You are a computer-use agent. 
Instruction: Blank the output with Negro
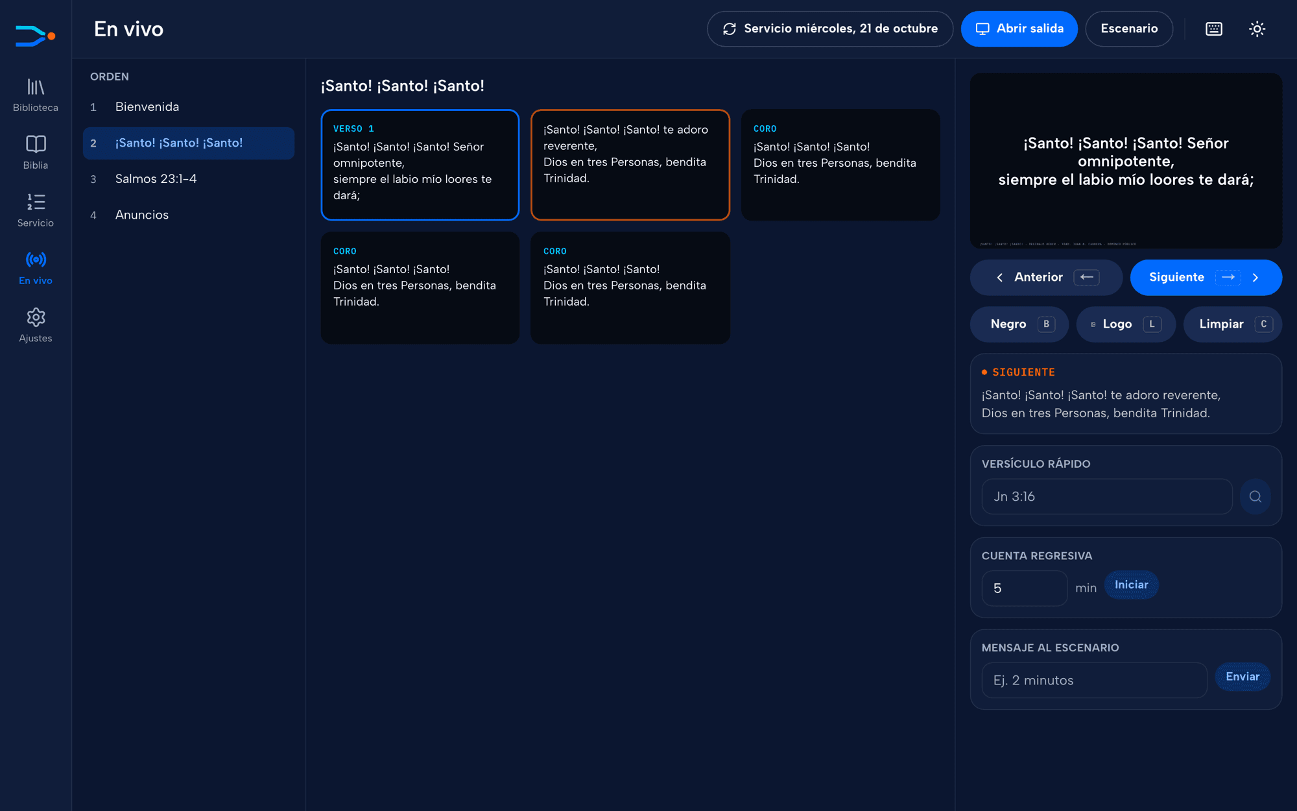click(1019, 324)
